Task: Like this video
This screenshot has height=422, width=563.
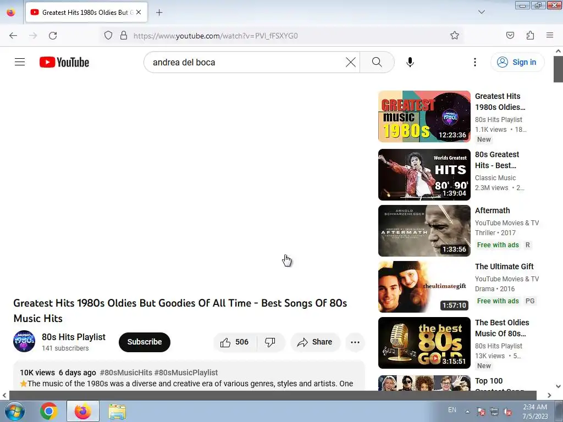Action: tap(235, 342)
